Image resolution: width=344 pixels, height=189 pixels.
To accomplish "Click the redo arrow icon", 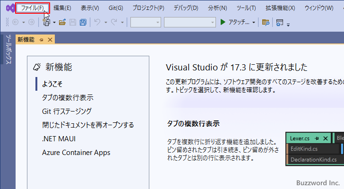I will tap(114, 22).
